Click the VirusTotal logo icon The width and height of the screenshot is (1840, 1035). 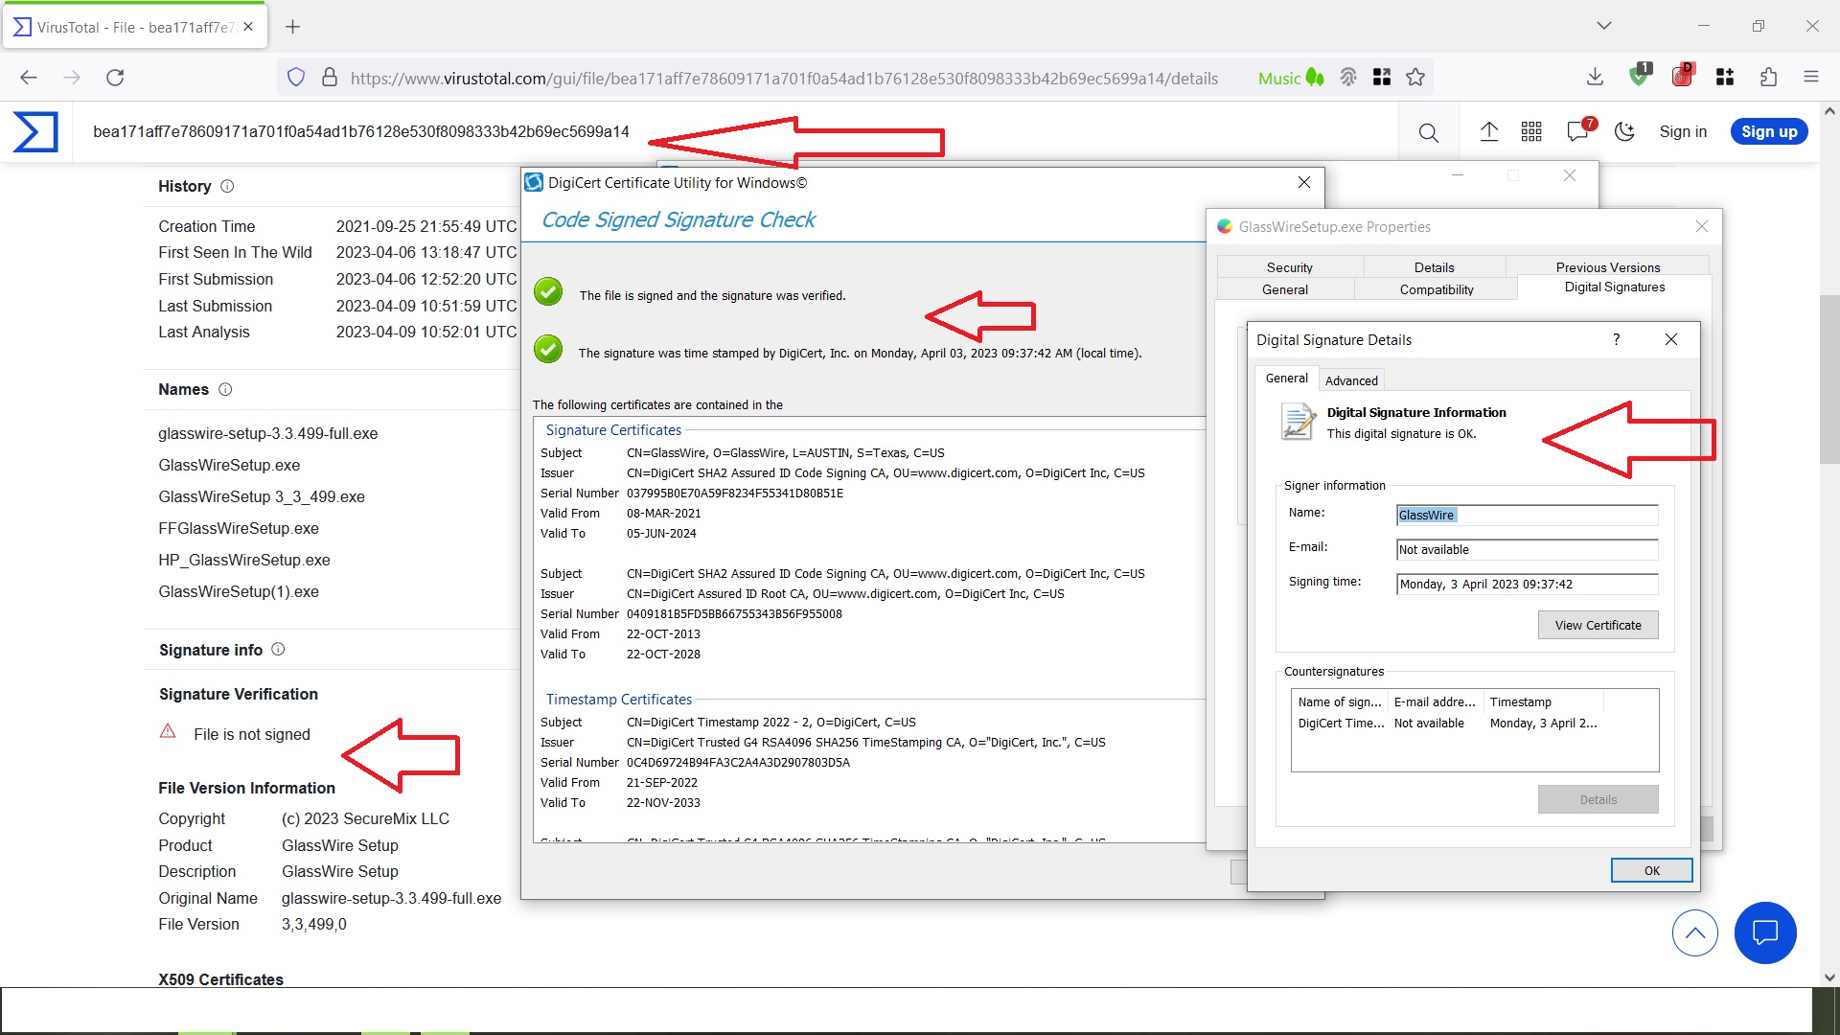pos(35,132)
